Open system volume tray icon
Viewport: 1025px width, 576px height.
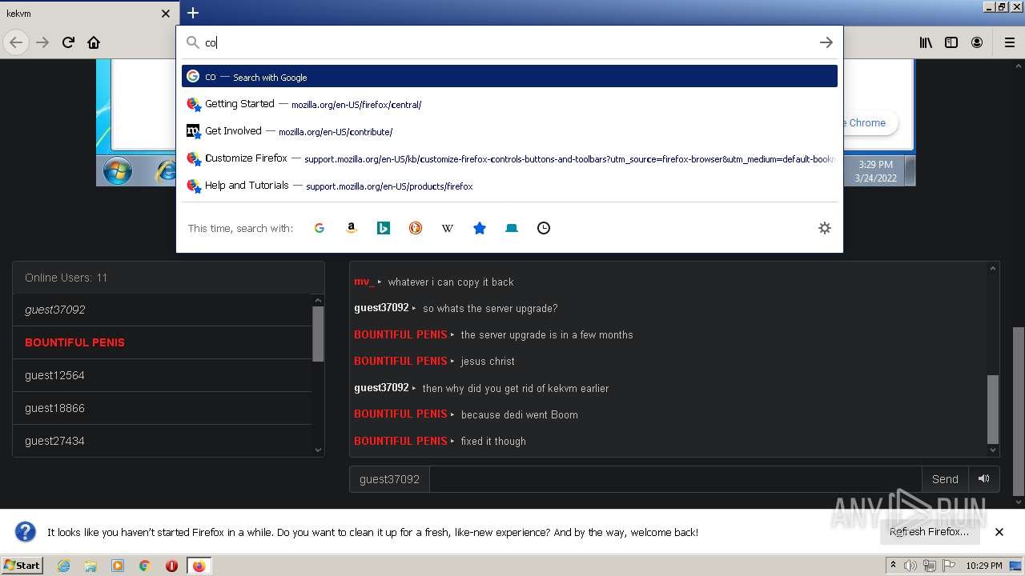pyautogui.click(x=910, y=566)
